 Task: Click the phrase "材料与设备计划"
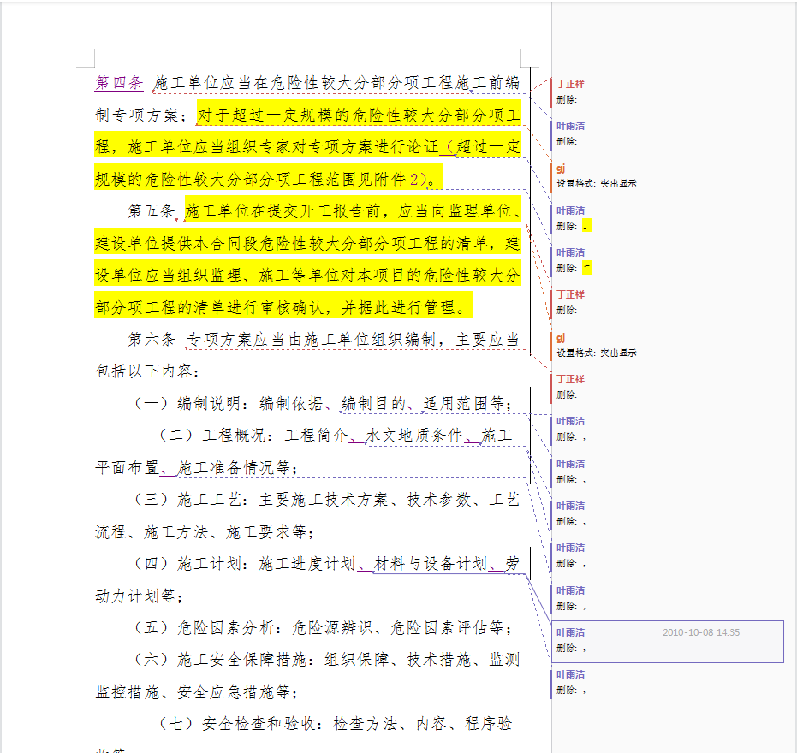pyautogui.click(x=430, y=564)
